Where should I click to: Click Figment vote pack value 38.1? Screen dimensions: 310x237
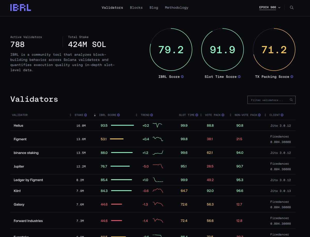pyautogui.click(x=210, y=139)
